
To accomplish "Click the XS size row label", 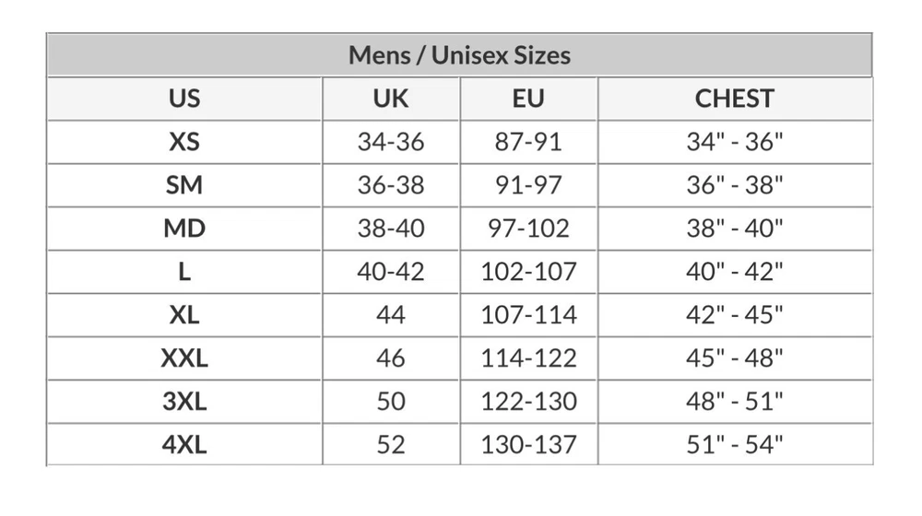I will click(184, 142).
